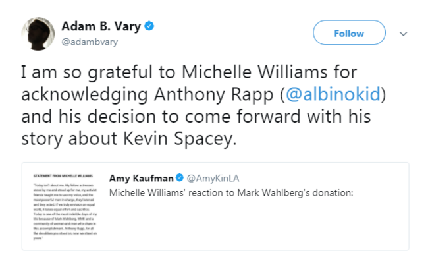Click the verified badge beside Adam B. Vary
428x257 pixels.
pyautogui.click(x=149, y=26)
